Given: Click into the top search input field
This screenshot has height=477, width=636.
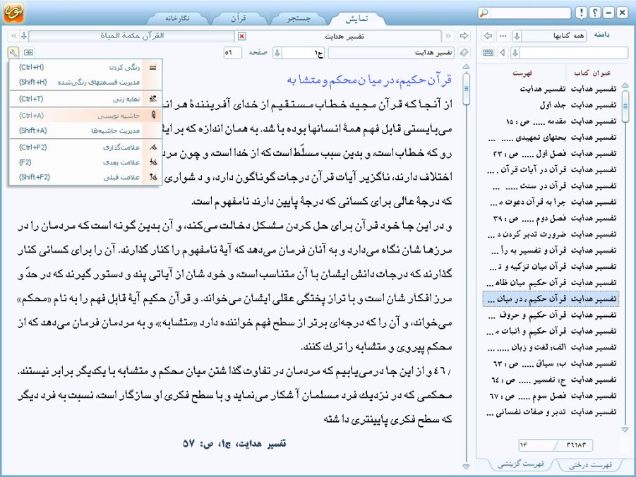Looking at the screenshot, I should [529, 13].
